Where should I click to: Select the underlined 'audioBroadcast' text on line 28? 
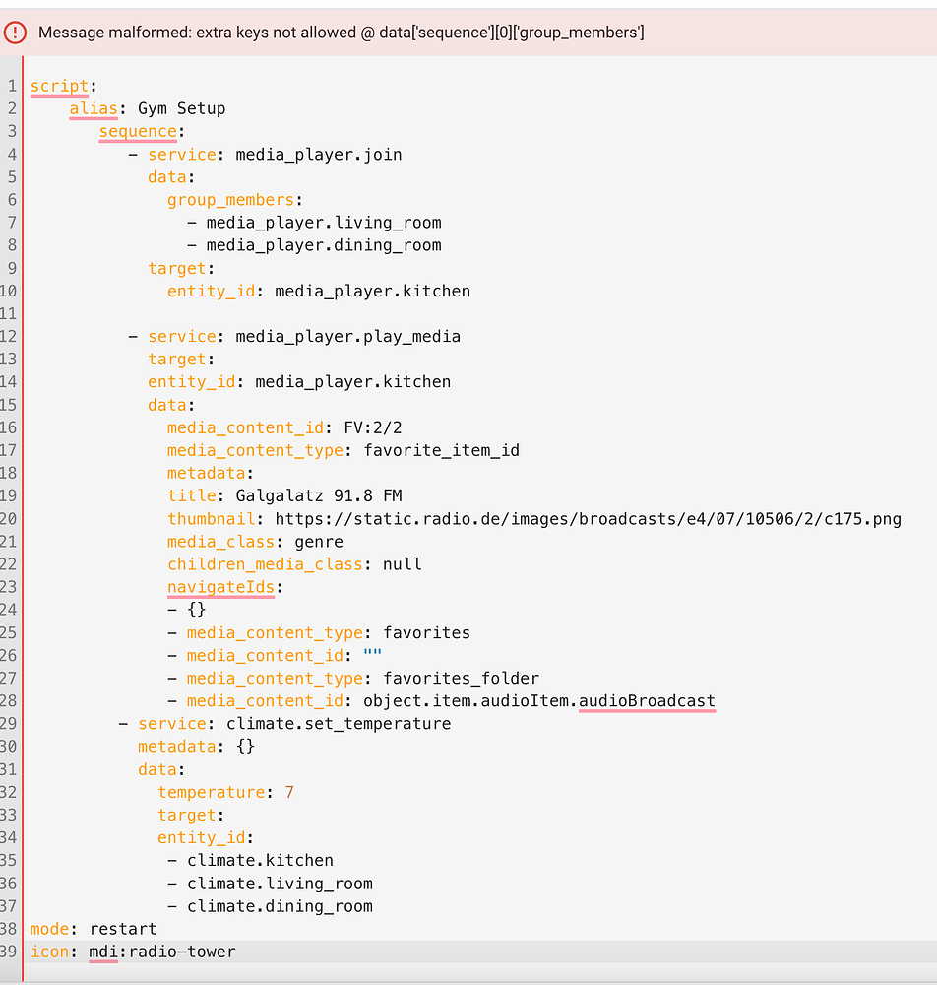point(647,700)
